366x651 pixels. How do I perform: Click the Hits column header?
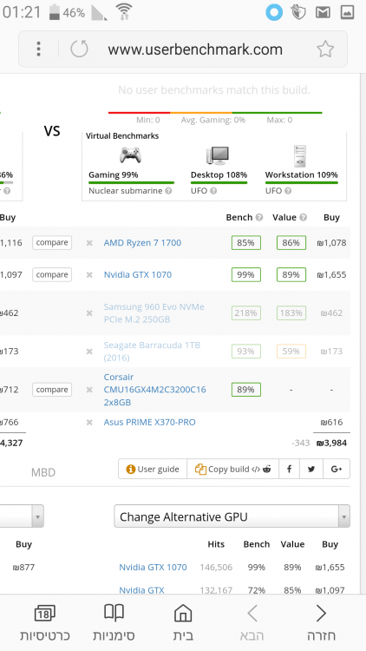(x=216, y=544)
